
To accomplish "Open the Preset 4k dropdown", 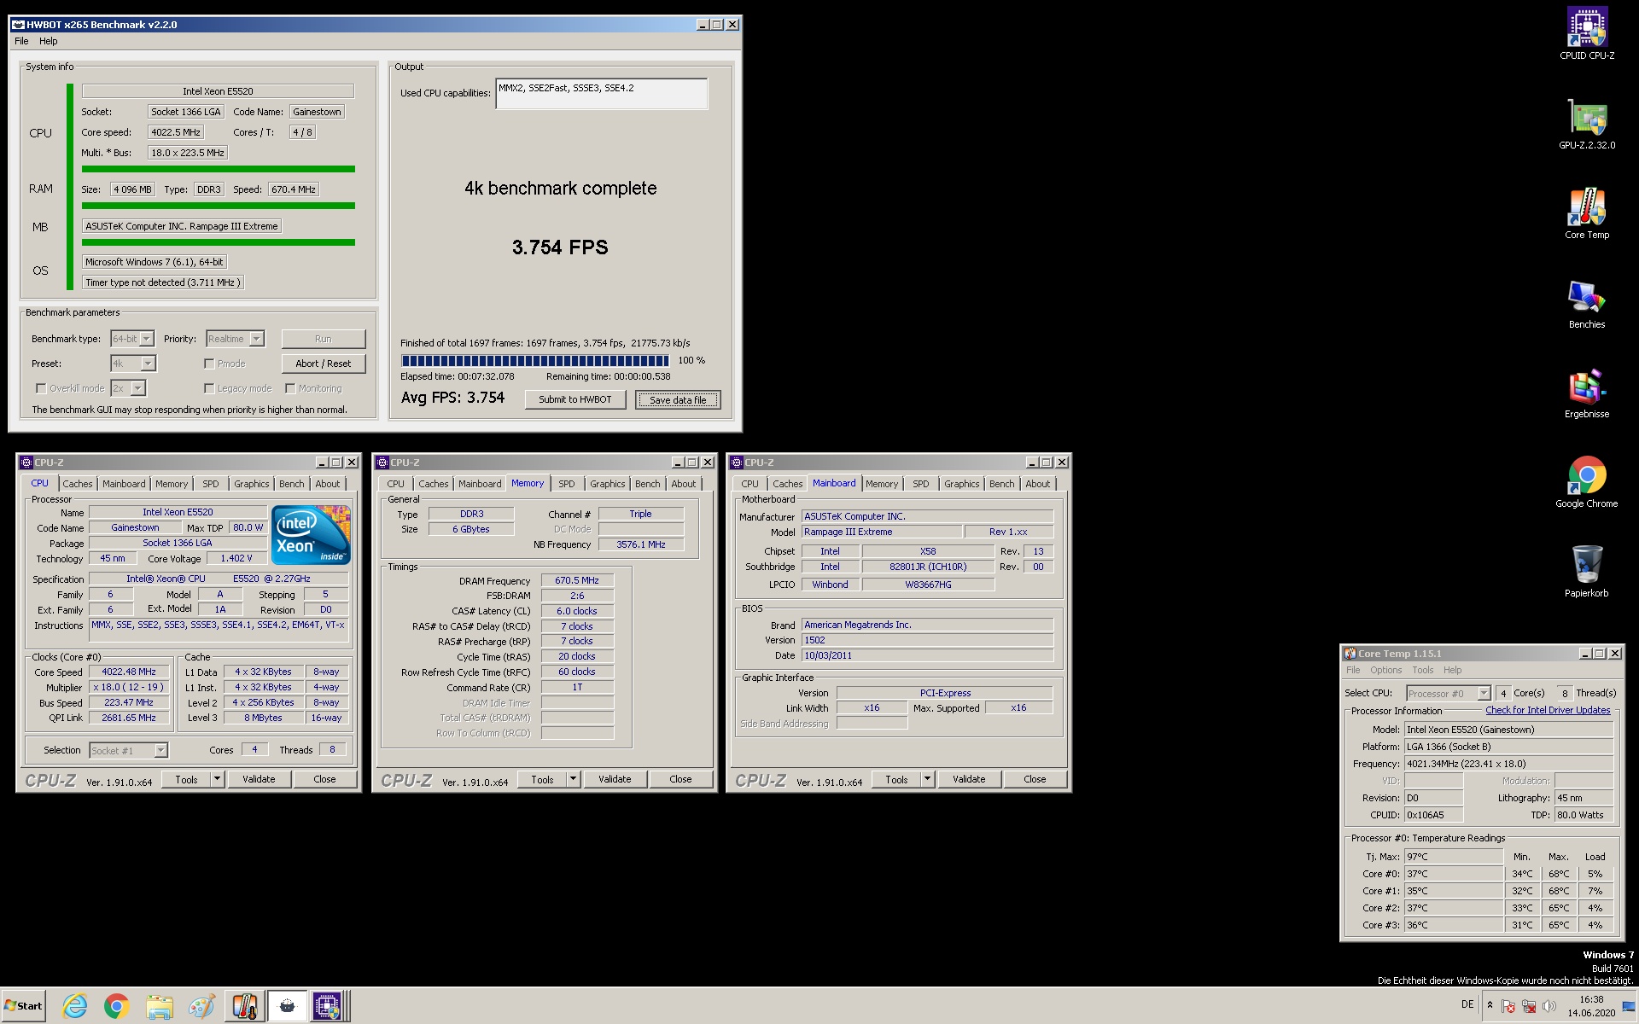I will tap(148, 364).
